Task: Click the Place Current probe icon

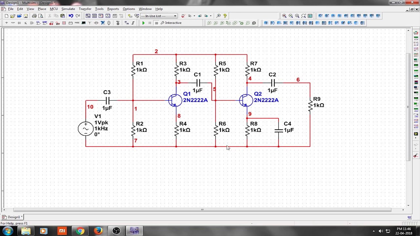Action: tap(216, 23)
